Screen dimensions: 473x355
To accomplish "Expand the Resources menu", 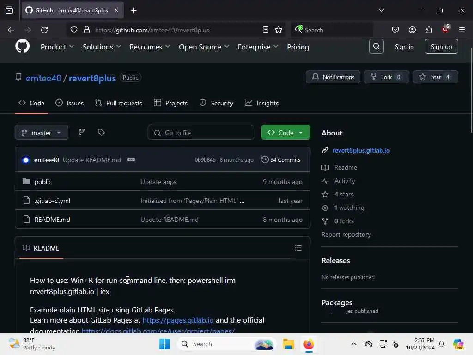I will pos(150,47).
